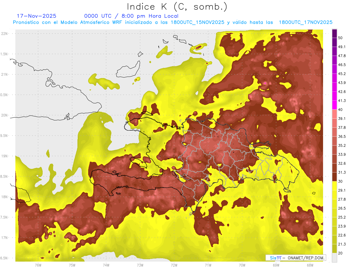The image size is (348, 269).
Task: Click the bright magenta swatch just above the 40 label
Action: pos(334,105)
